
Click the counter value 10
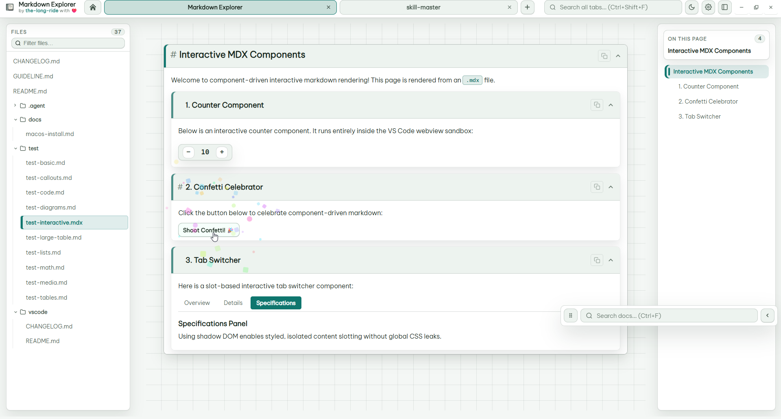click(x=205, y=152)
